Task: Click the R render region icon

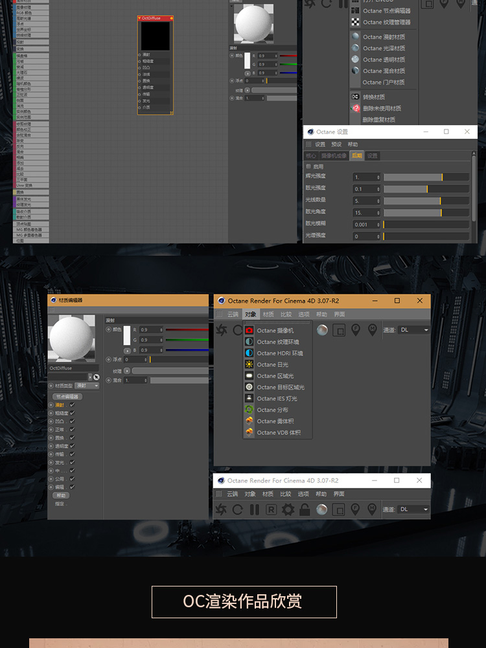Action: click(x=271, y=509)
